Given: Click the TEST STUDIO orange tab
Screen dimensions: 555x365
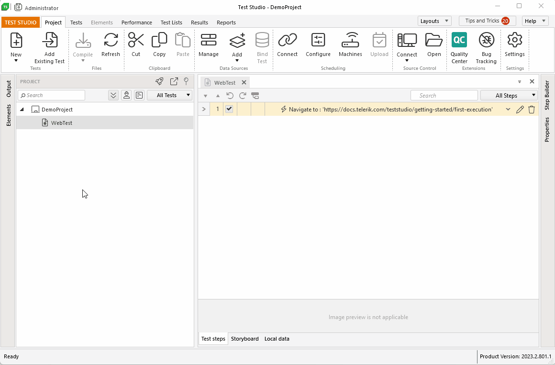Looking at the screenshot, I should pos(21,22).
